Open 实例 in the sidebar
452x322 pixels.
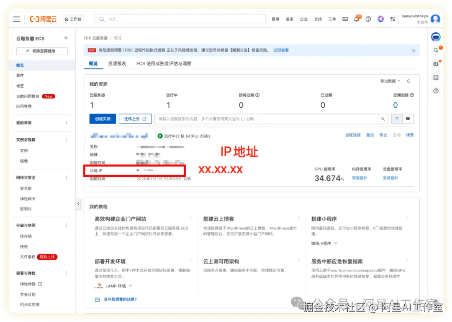tap(24, 150)
